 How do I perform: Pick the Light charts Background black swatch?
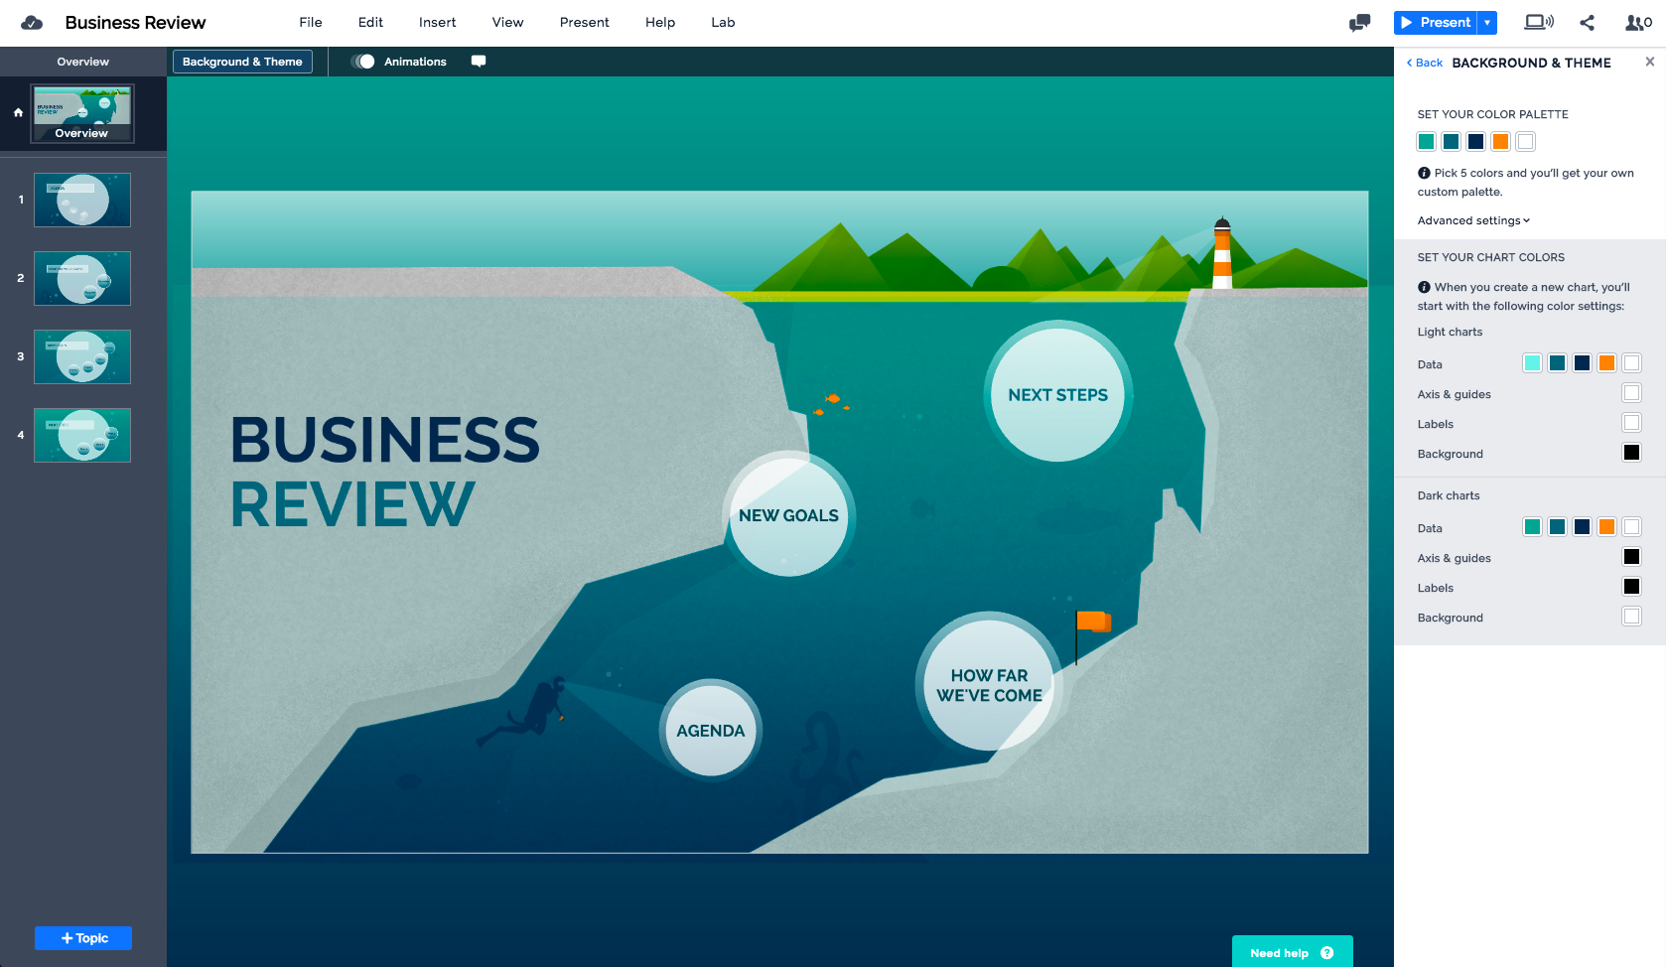[1631, 453]
